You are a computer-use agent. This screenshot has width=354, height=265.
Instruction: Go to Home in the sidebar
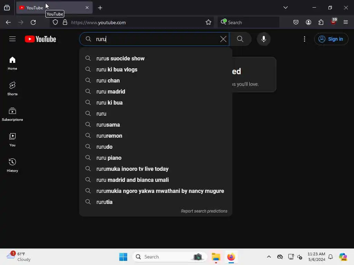coord(12,63)
